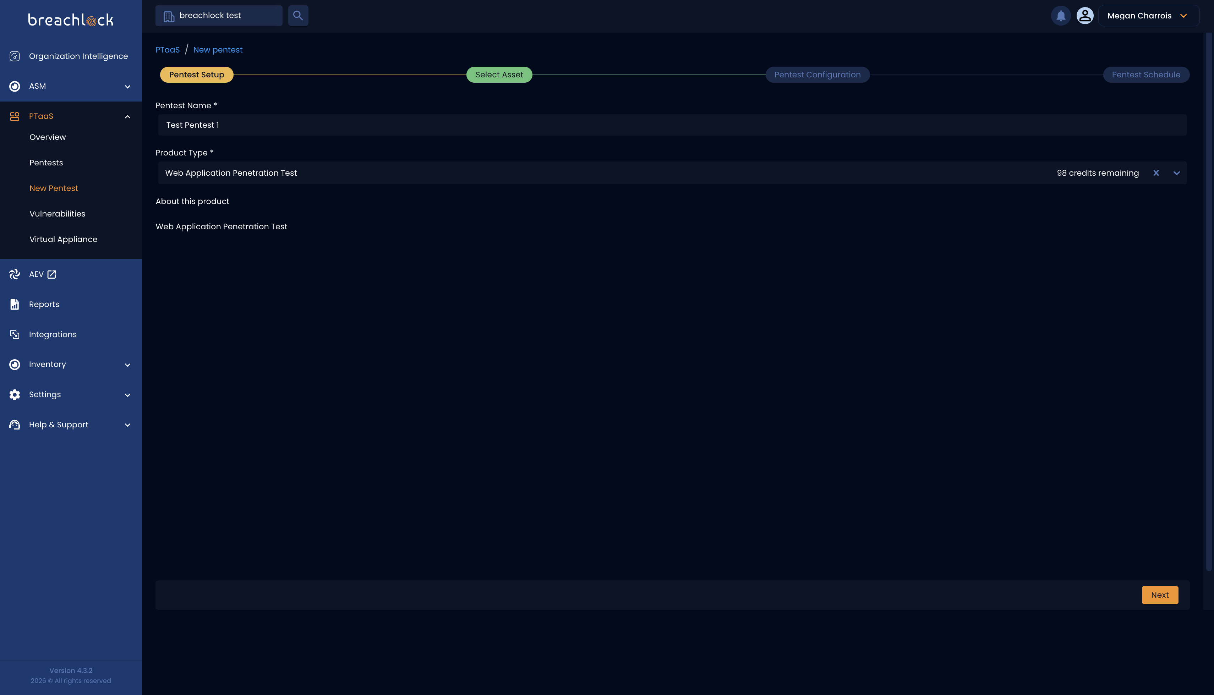Go to the Pentest Configuration step
Screen dimensions: 1214x695
click(x=817, y=75)
